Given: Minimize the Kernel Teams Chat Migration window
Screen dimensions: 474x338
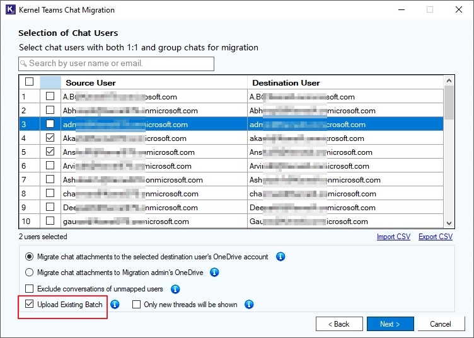Looking at the screenshot, I should 402,9.
